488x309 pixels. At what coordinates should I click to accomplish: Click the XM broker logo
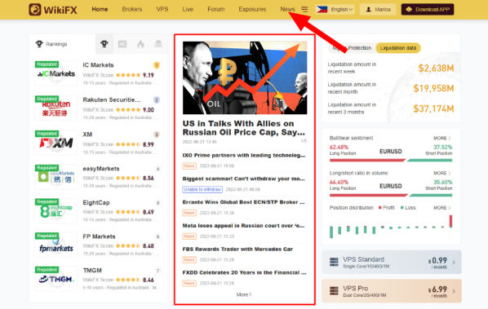[x=56, y=143]
